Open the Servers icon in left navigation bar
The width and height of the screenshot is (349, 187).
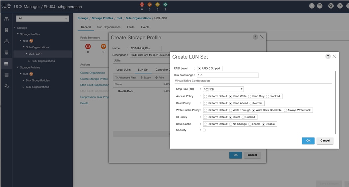6,30
